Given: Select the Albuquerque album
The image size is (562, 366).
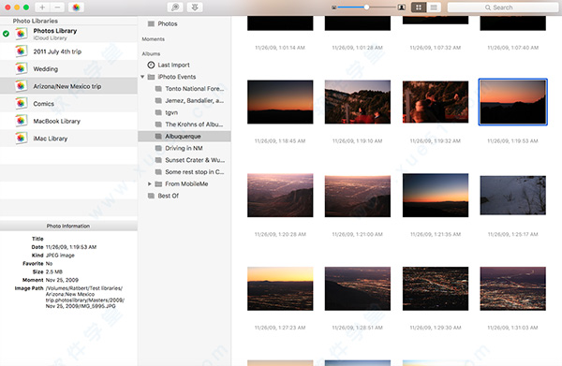Looking at the screenshot, I should 185,136.
